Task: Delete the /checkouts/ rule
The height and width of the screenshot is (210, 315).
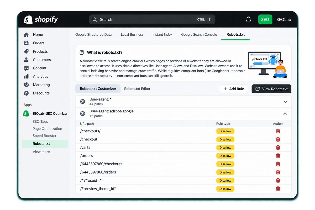Action: 278,131
